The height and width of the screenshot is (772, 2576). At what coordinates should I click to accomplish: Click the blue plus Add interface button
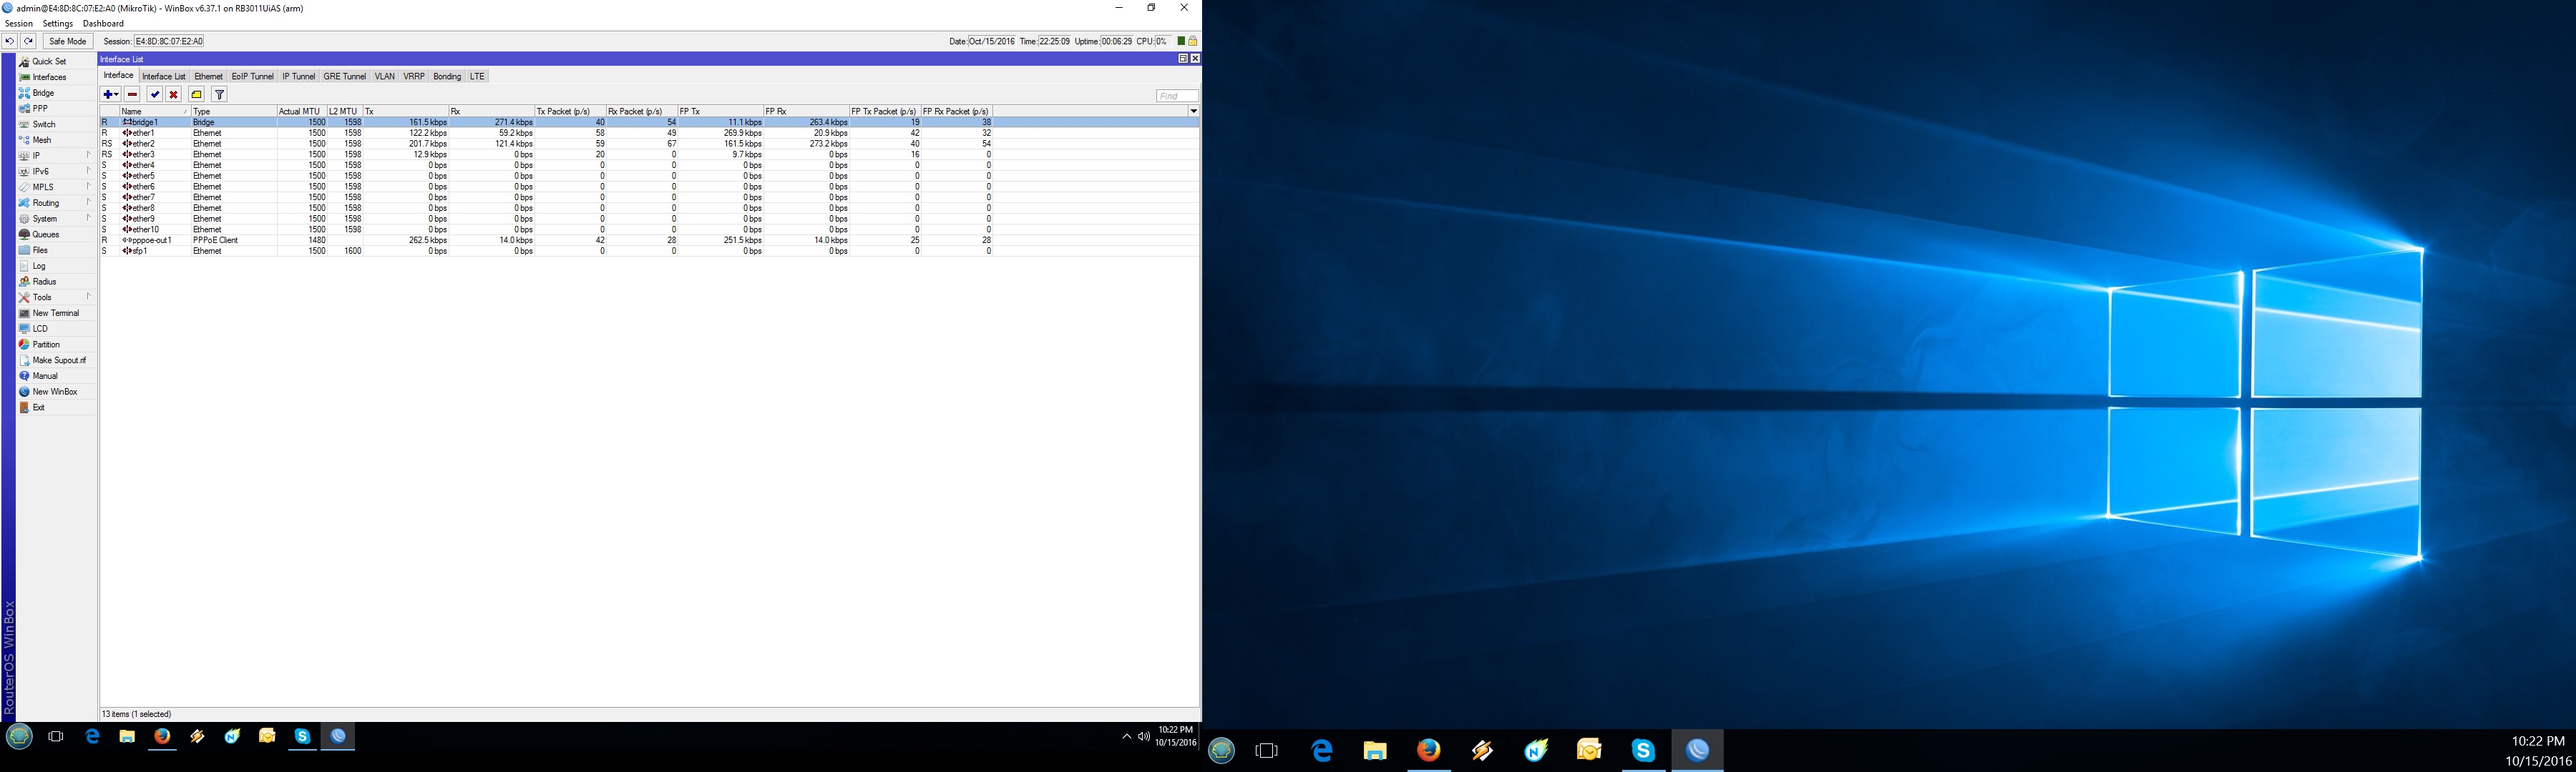click(x=108, y=95)
